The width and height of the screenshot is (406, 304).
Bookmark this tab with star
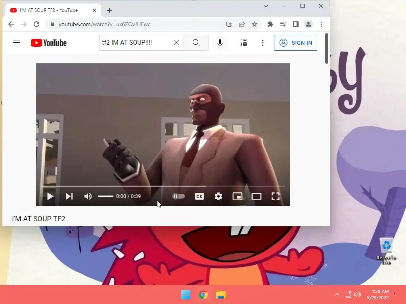(255, 24)
